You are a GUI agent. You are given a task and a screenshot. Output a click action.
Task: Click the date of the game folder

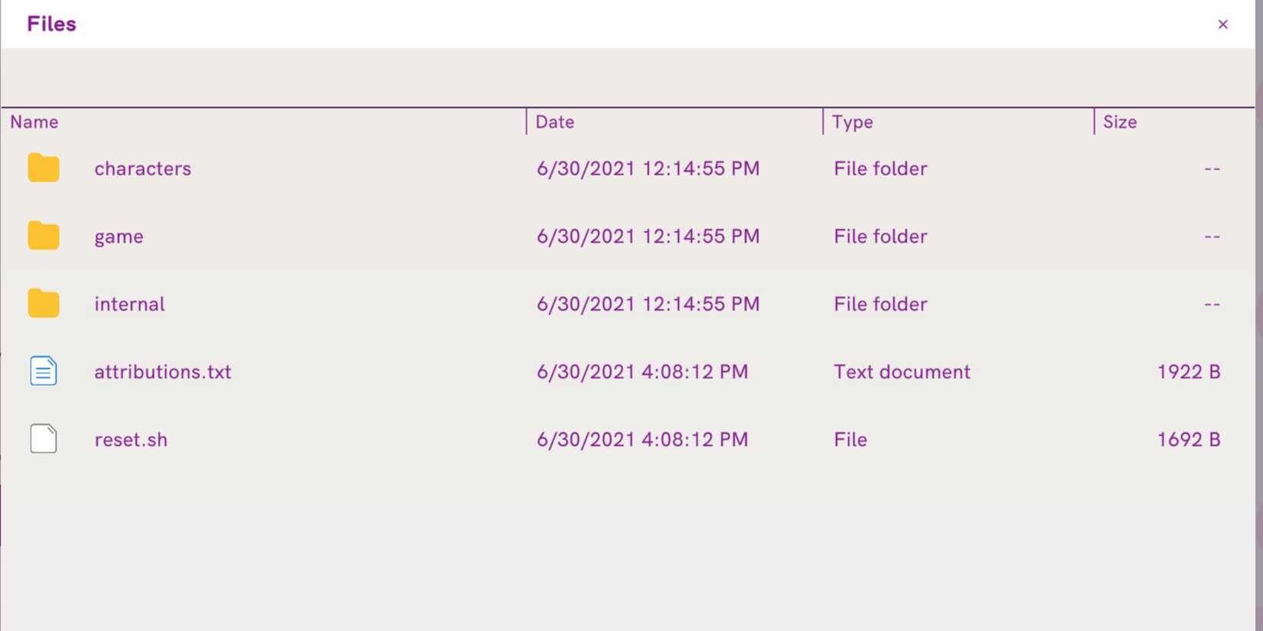(648, 236)
